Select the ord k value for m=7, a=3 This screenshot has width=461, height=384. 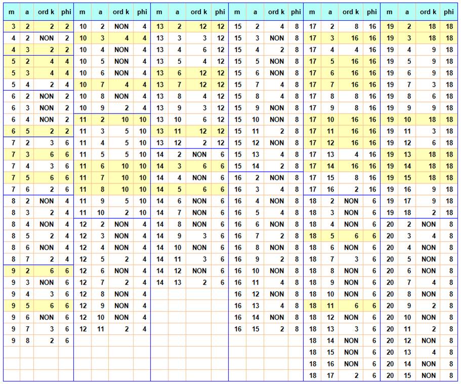pyautogui.click(x=46, y=155)
